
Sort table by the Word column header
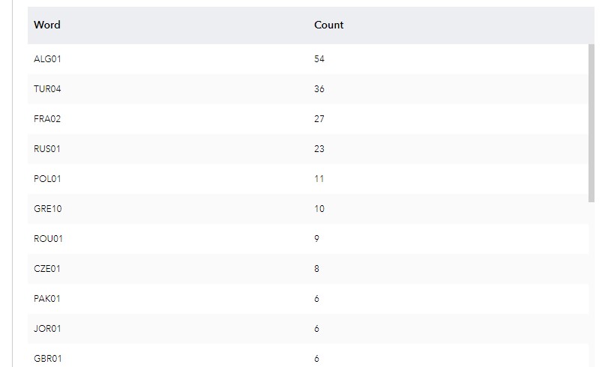[x=47, y=25]
